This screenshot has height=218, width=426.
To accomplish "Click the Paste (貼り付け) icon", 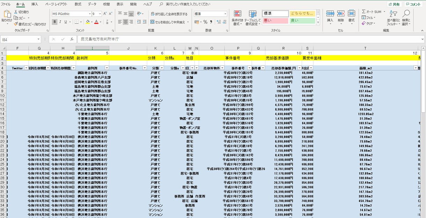I will point(7,14).
